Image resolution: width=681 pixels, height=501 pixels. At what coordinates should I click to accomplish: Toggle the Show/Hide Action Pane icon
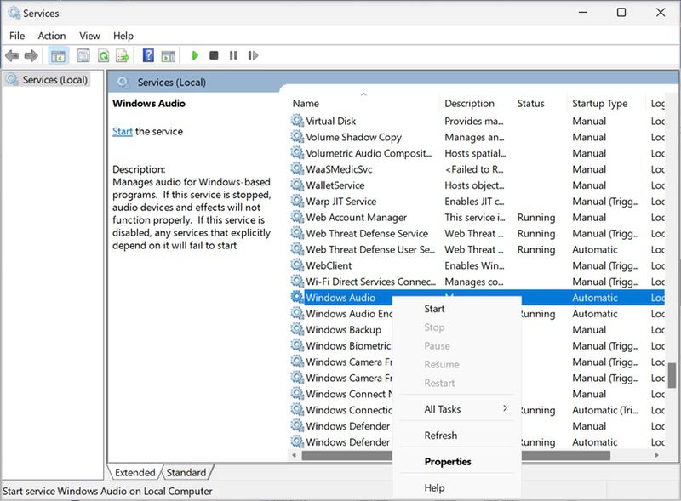168,55
